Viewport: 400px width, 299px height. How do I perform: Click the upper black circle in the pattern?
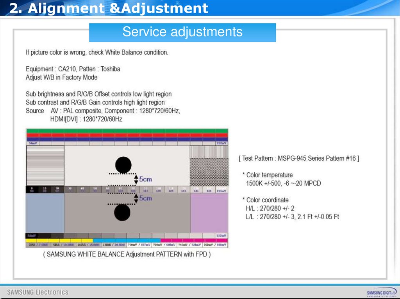(x=123, y=165)
